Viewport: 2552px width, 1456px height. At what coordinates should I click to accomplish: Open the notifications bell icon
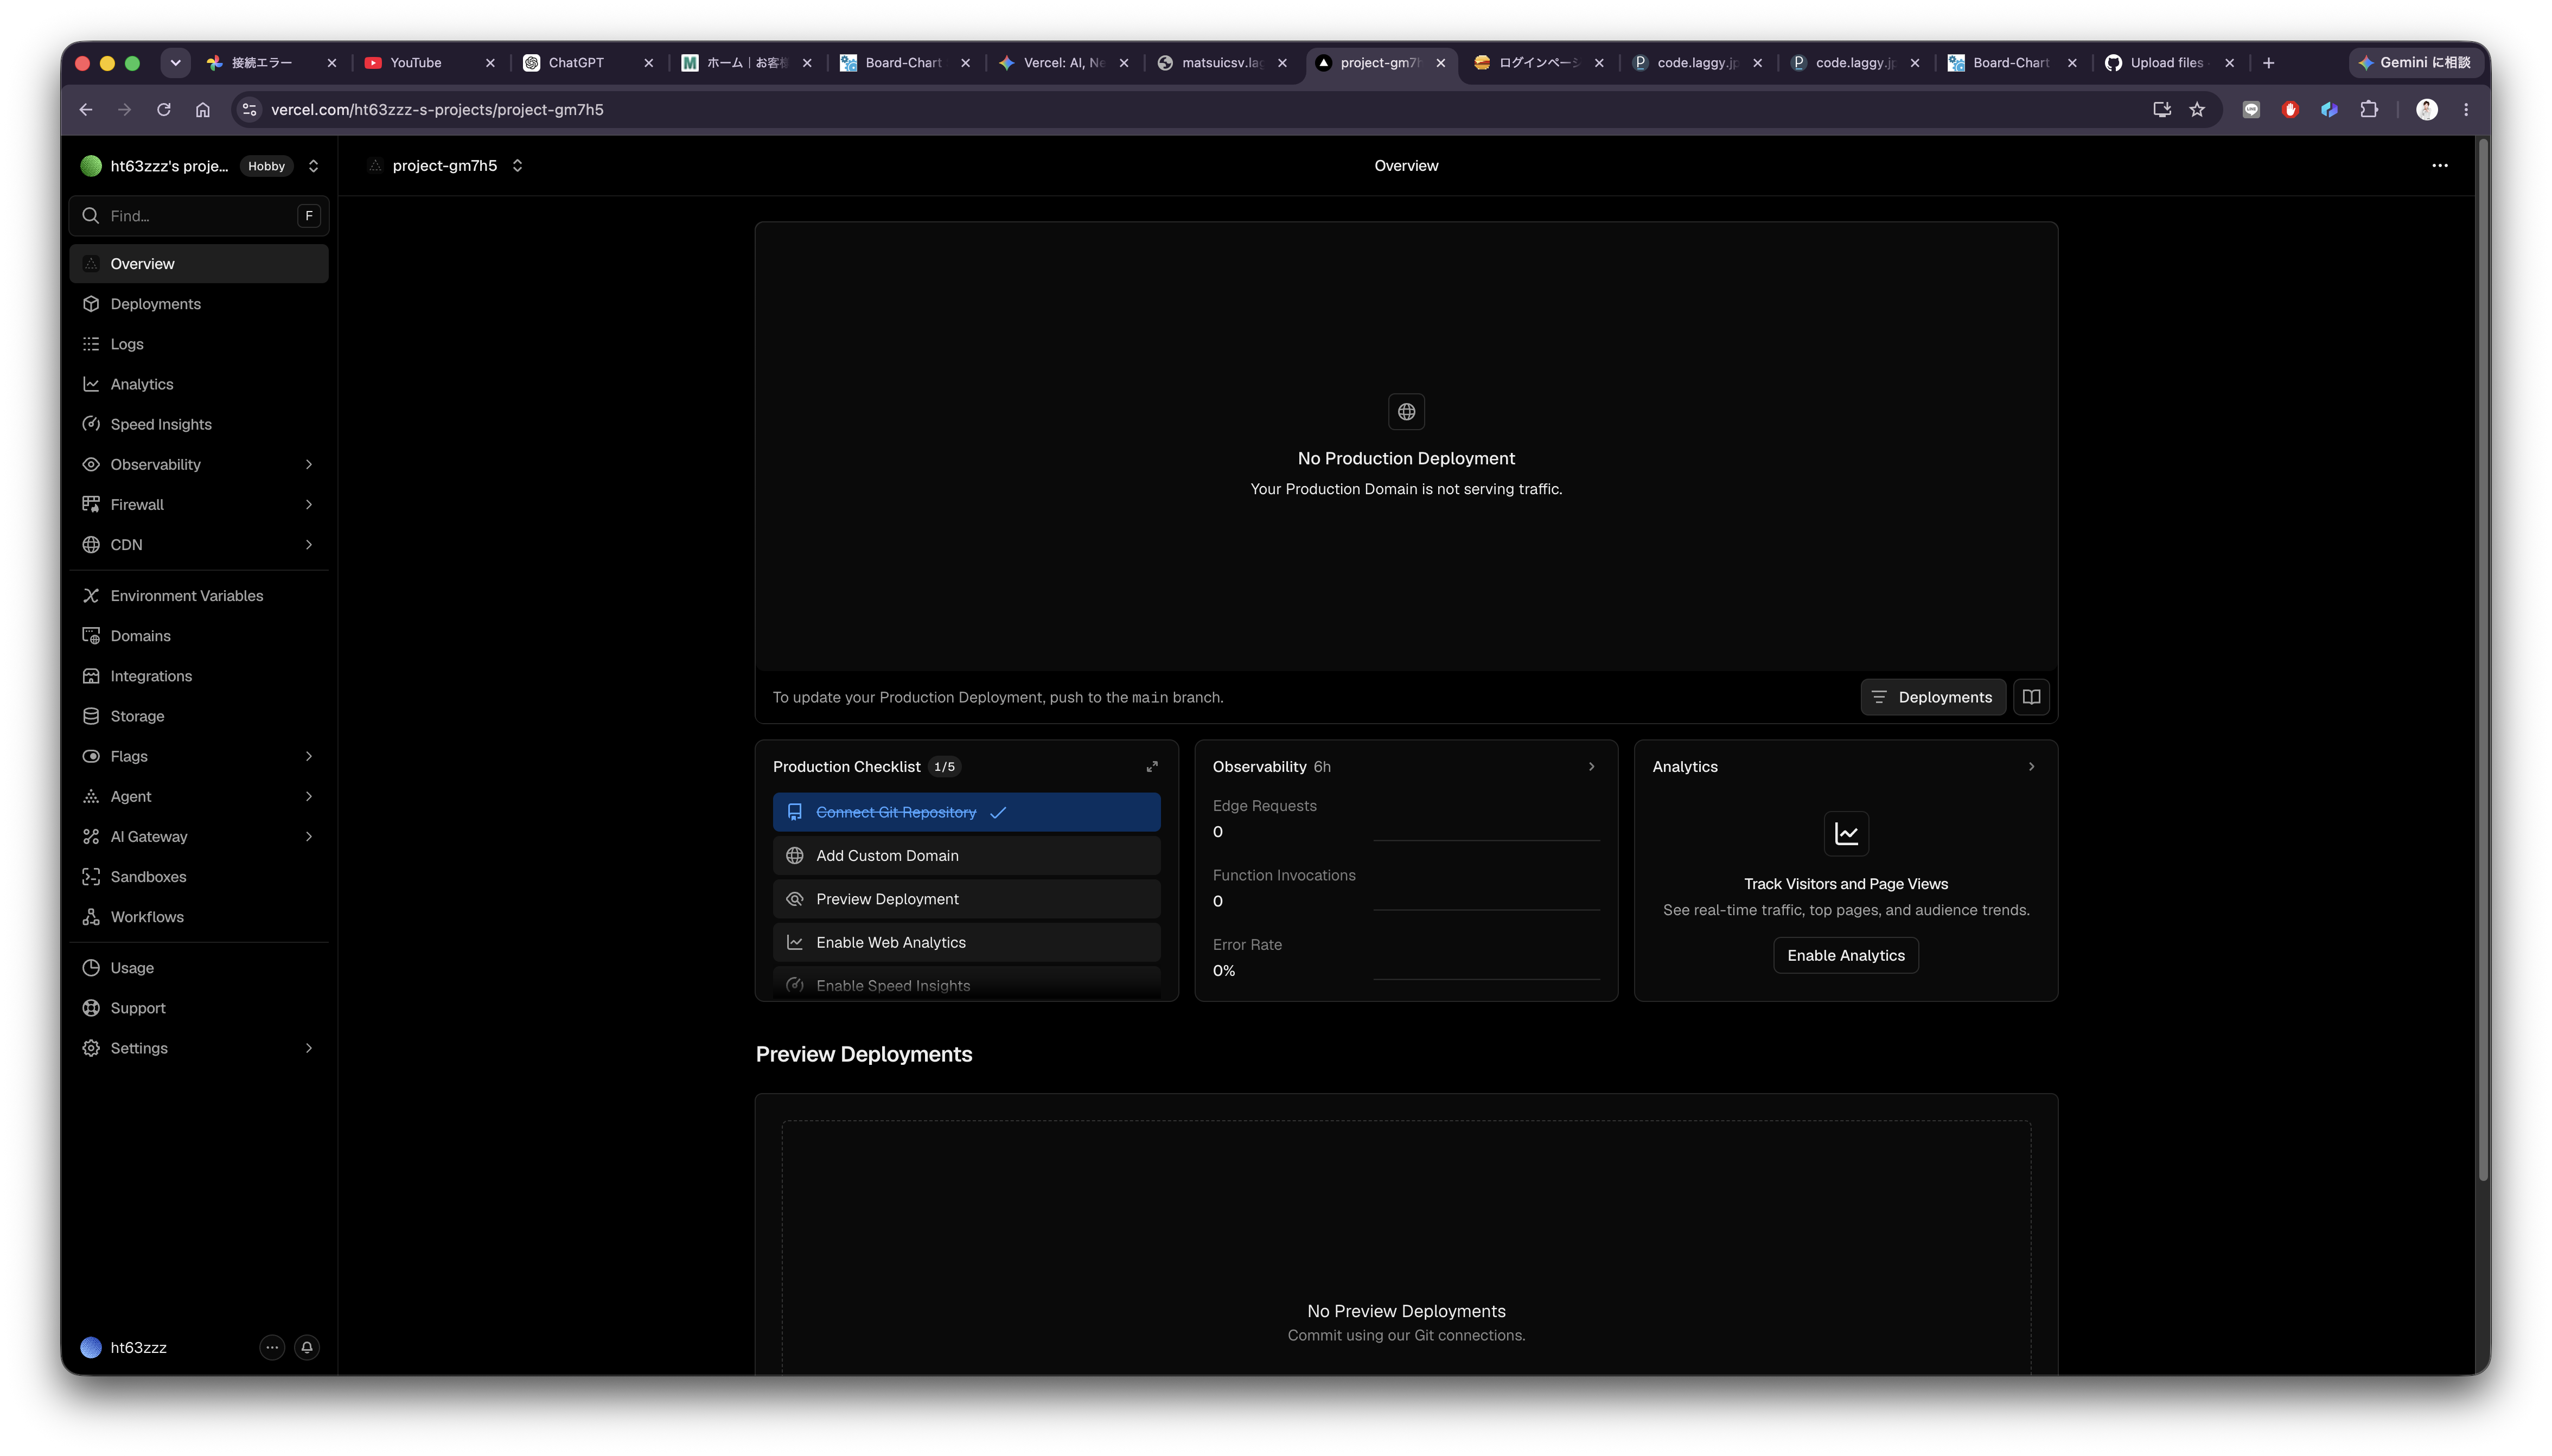tap(307, 1347)
